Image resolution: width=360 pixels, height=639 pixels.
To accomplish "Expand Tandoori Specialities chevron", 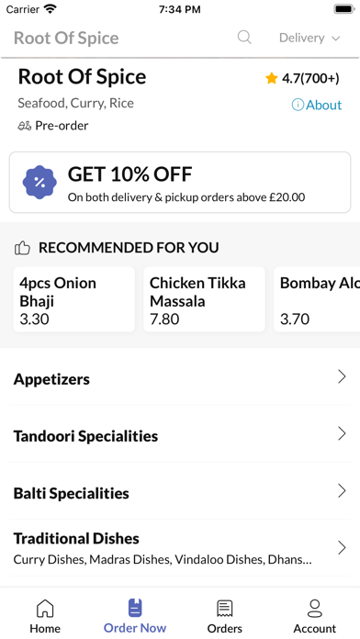I will tap(342, 433).
